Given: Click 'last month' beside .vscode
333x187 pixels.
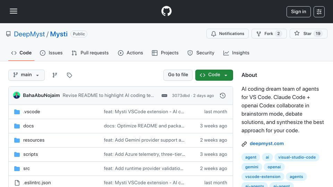Looking at the screenshot, I should 215,112.
